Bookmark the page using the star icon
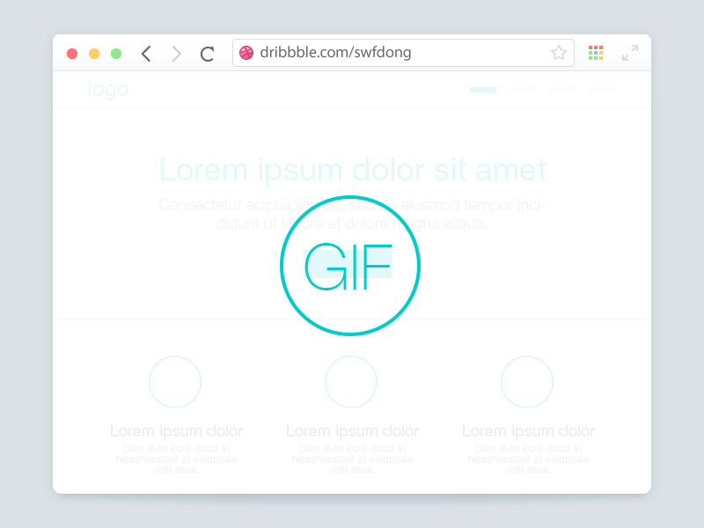The width and height of the screenshot is (704, 528). (559, 53)
